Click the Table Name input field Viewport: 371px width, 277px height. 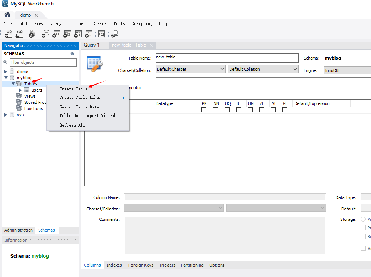coord(227,58)
